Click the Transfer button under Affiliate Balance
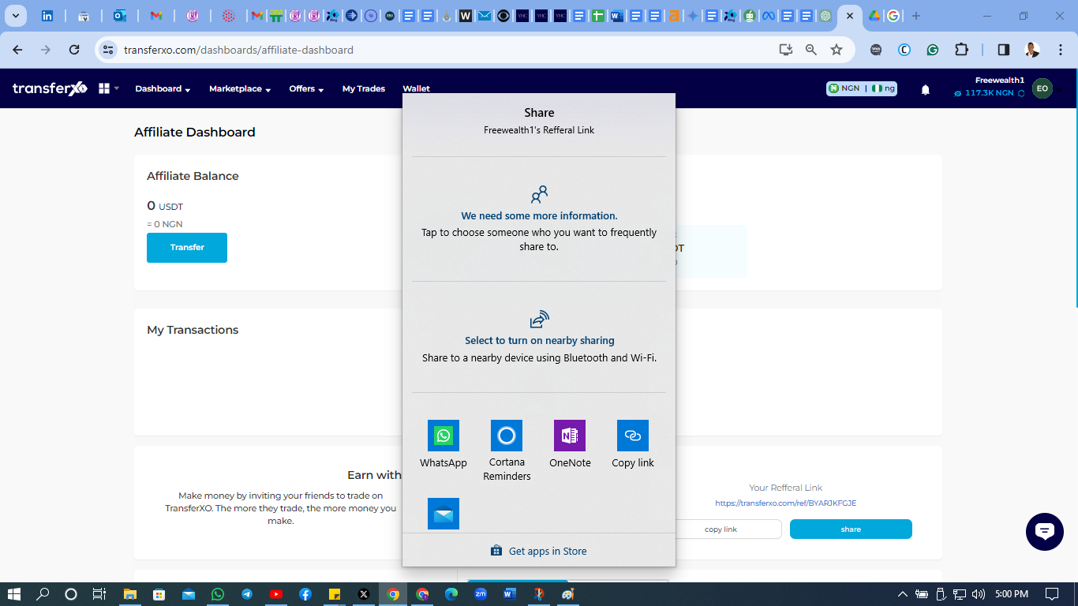The image size is (1078, 606). click(187, 248)
